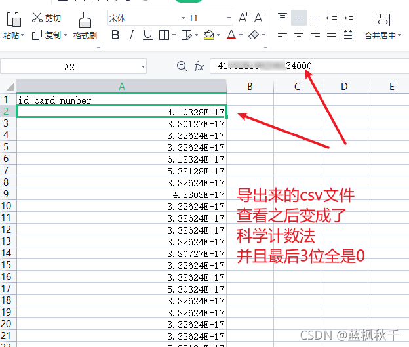
Task: Open clipboard group dialog launcher corner
Action: coord(98,46)
